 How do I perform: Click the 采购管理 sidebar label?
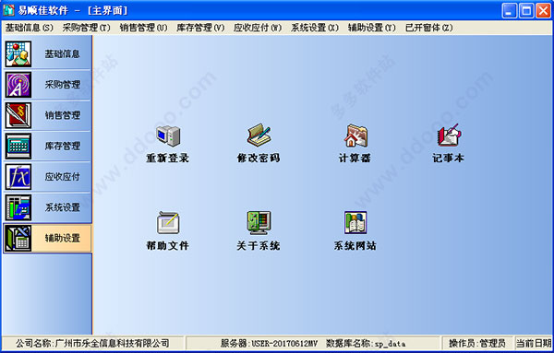coord(62,85)
